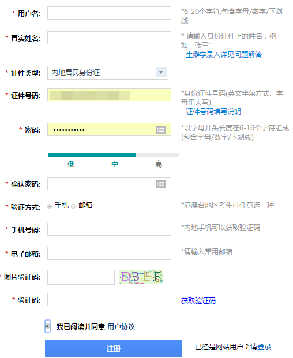293x358 pixels.
Task: Click the 注册 button
Action: pyautogui.click(x=113, y=348)
